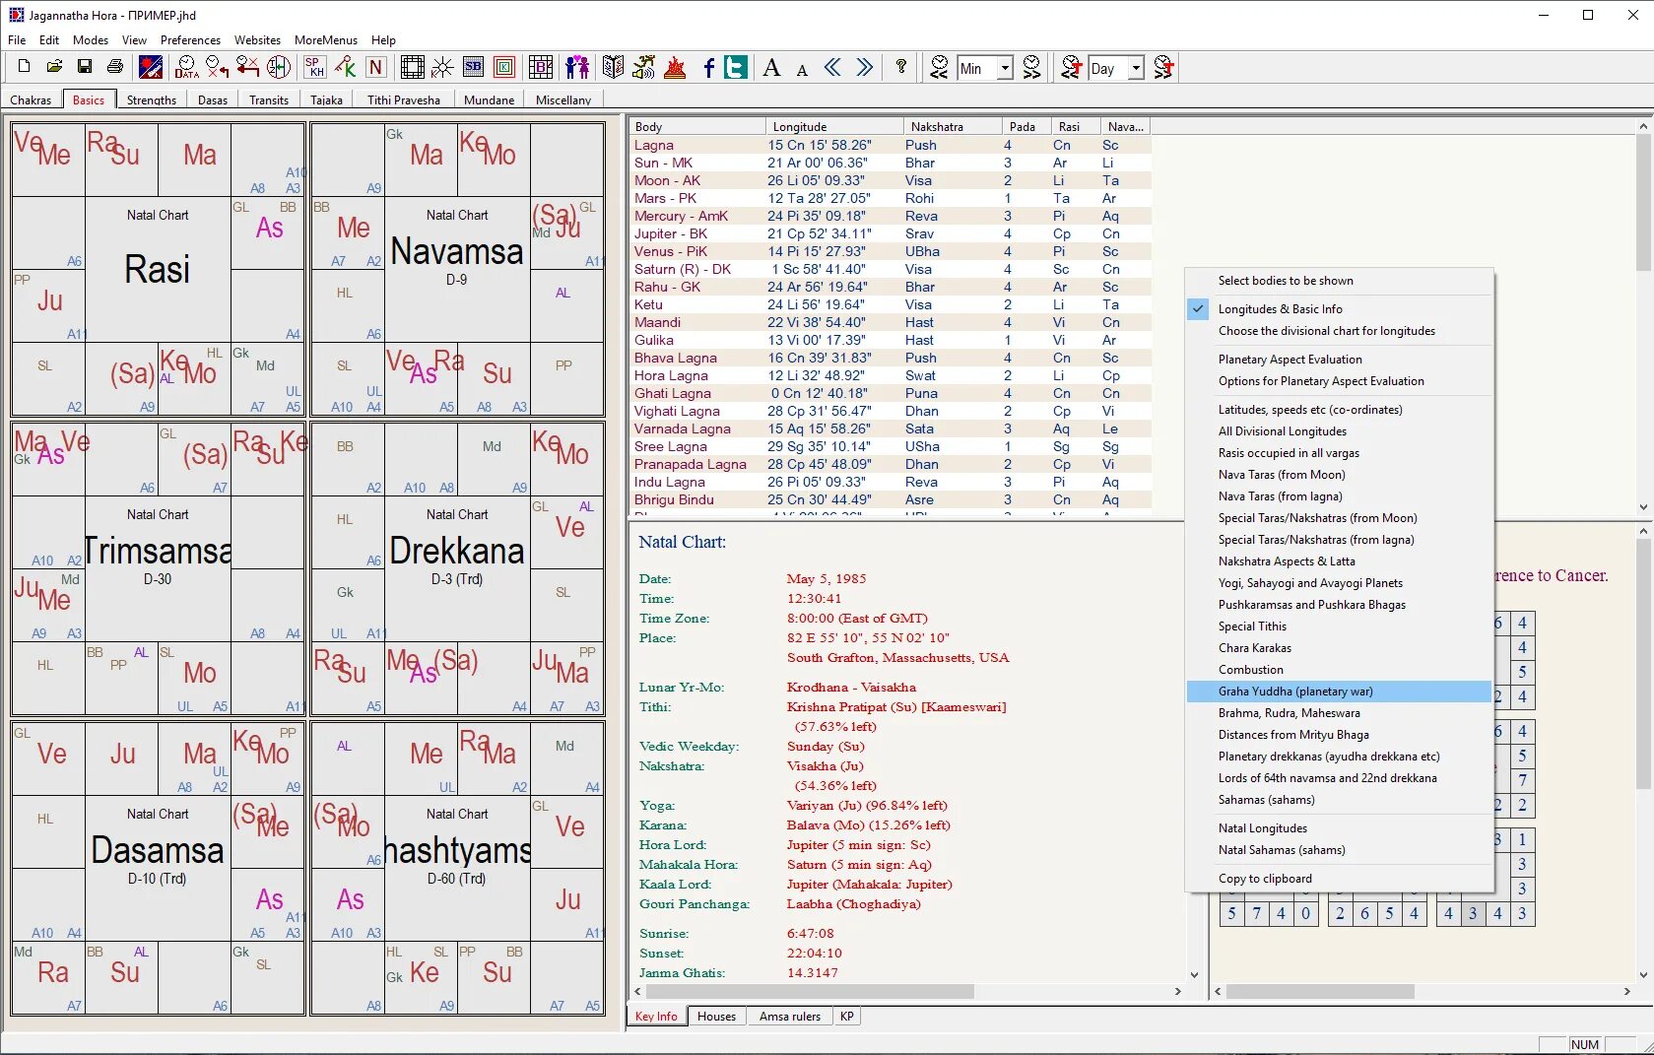
Task: Click the couple compatibility icon
Action: click(577, 67)
